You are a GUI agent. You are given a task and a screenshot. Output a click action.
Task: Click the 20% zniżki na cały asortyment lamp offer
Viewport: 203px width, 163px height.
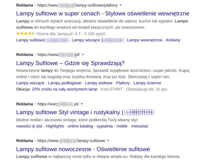click(x=65, y=89)
